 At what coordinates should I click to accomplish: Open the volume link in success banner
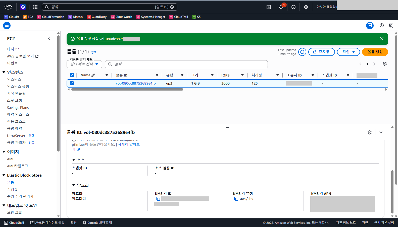[120, 39]
